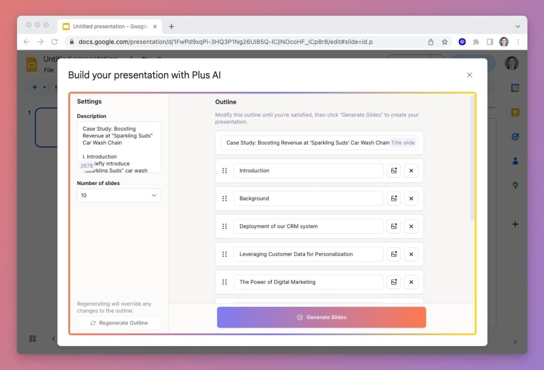Reload the page in Chrome

pyautogui.click(x=54, y=42)
